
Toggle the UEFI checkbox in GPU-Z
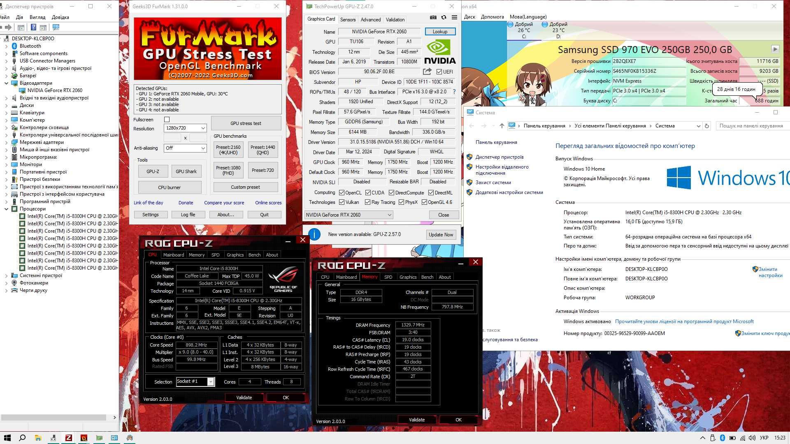coord(439,72)
